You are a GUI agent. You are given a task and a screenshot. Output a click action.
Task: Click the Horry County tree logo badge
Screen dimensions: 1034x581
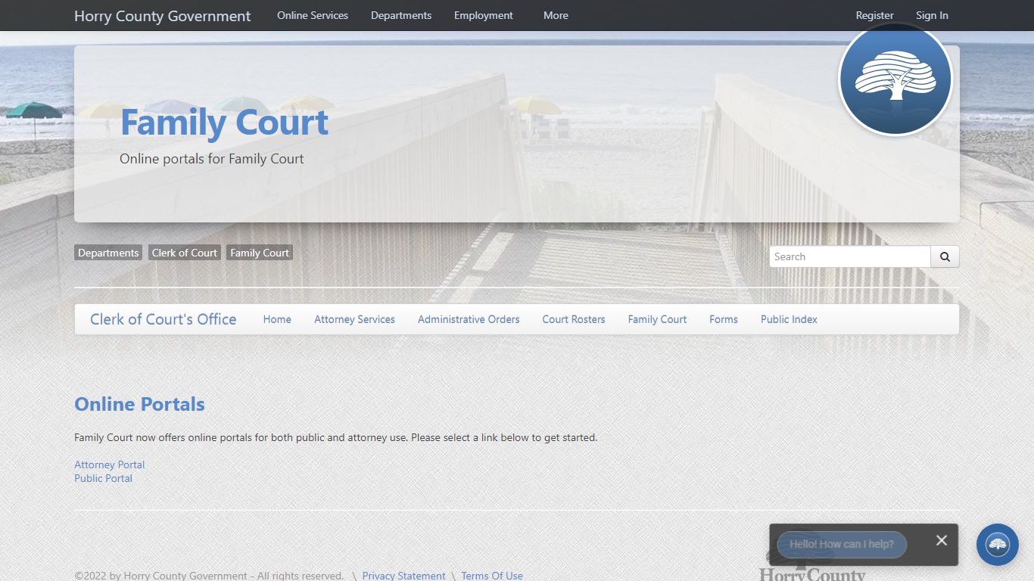pyautogui.click(x=895, y=79)
